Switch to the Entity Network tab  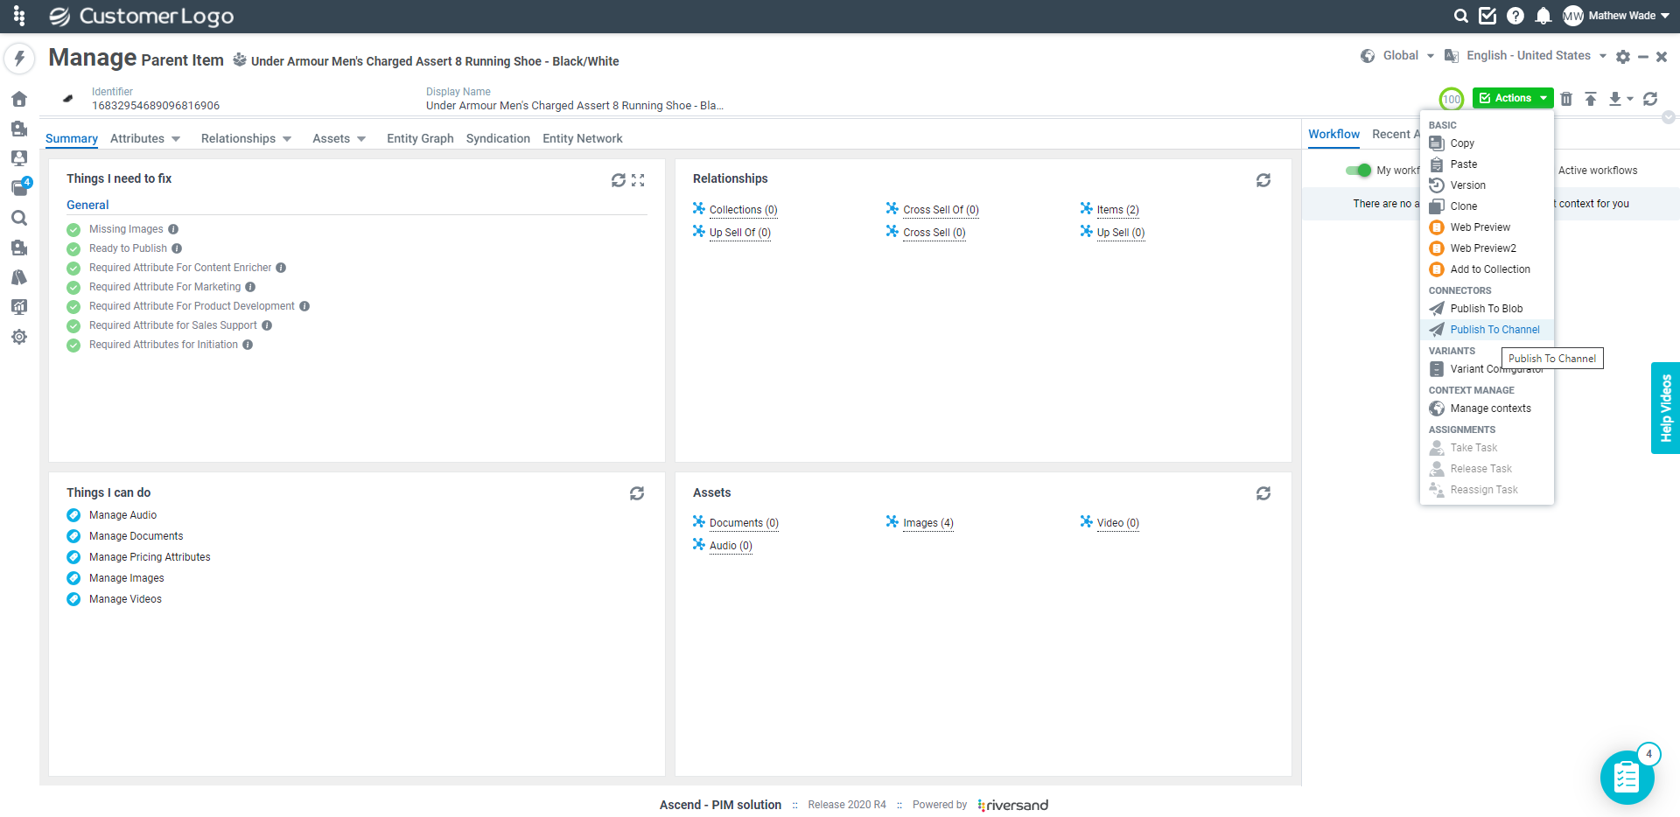coord(583,139)
